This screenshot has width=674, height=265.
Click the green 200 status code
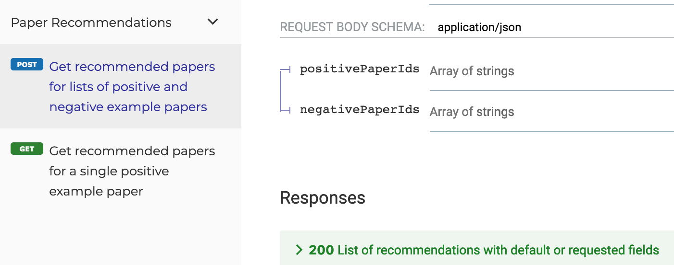321,250
